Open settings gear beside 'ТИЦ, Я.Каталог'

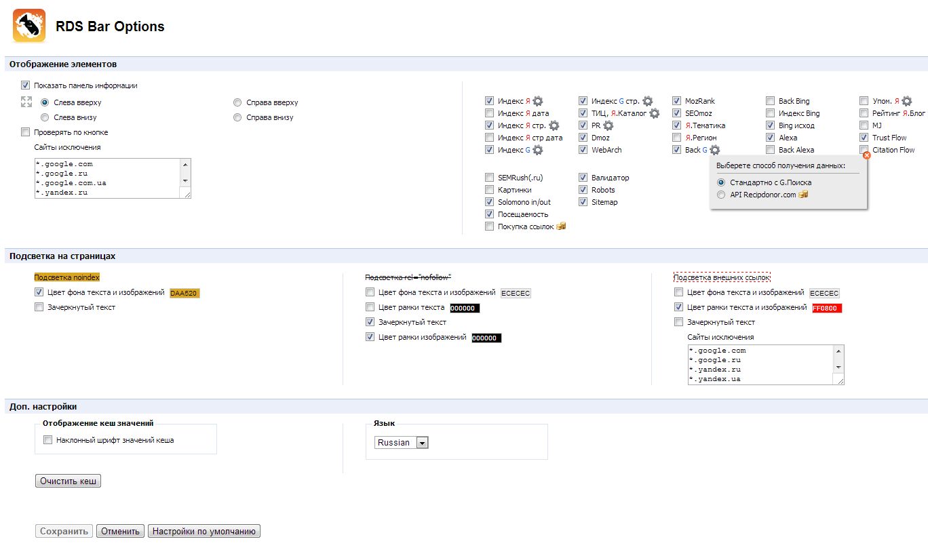pyautogui.click(x=654, y=113)
